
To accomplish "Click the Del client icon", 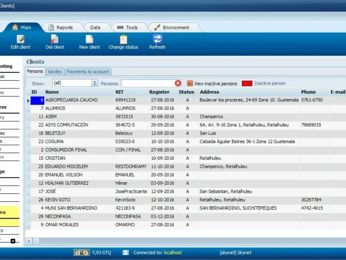I will tap(54, 39).
